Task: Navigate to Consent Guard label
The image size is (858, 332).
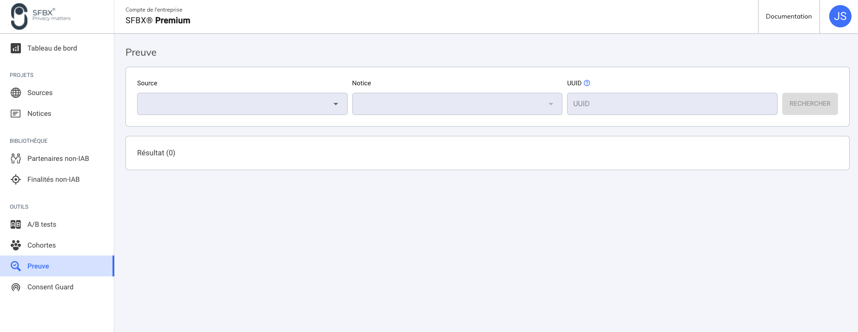Action: (50, 287)
